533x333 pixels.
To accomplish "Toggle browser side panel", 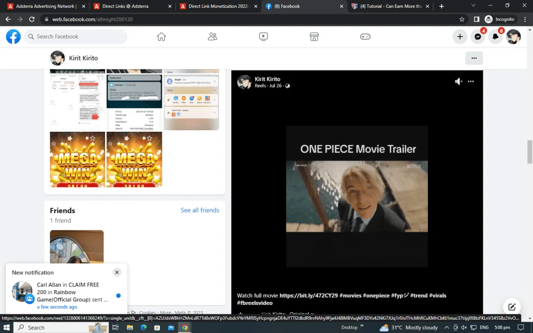I will tap(476, 19).
